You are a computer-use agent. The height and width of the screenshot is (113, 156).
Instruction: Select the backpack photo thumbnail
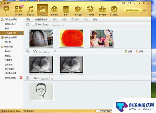(x=41, y=38)
